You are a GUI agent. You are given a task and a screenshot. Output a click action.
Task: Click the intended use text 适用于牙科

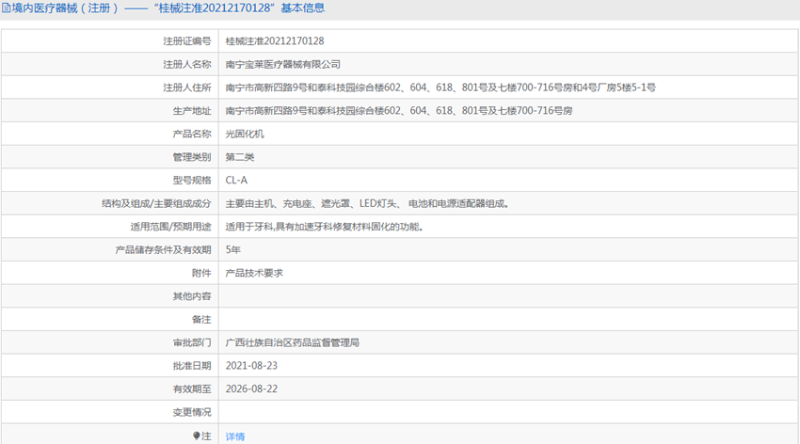pyautogui.click(x=324, y=227)
